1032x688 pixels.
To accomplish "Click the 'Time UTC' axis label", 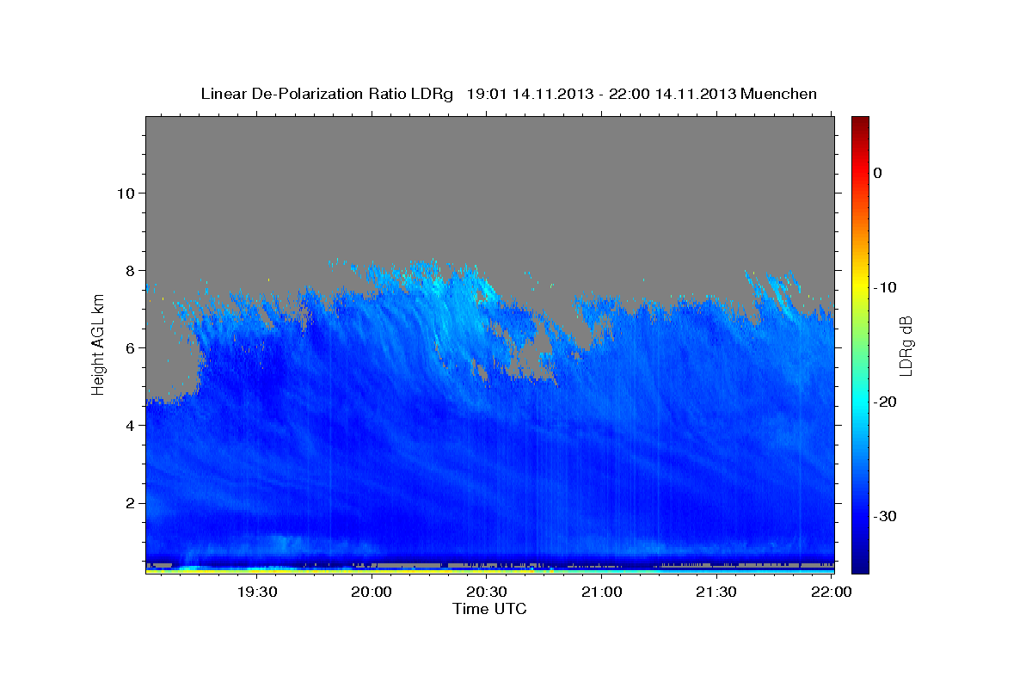I will tap(489, 609).
